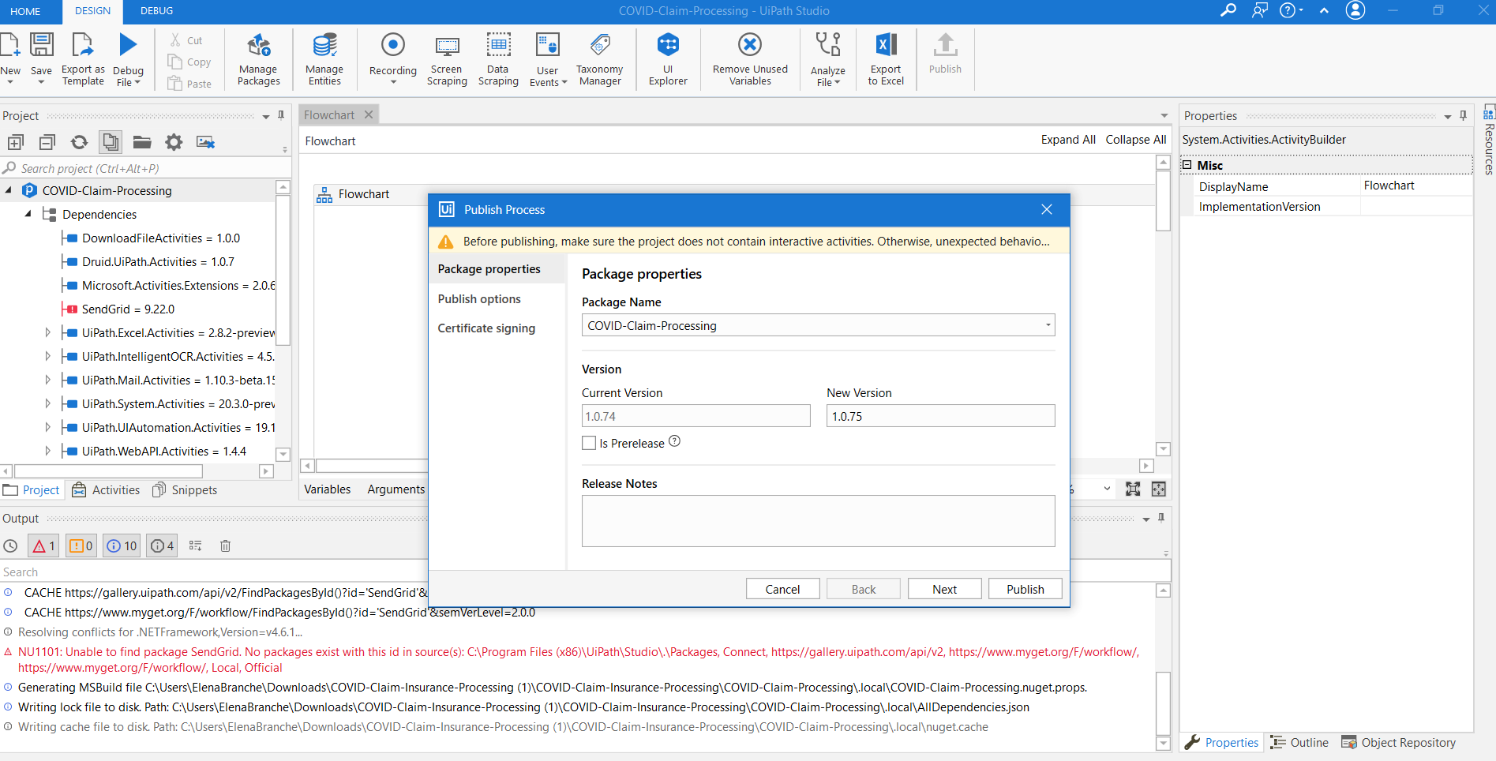Expand UiPath.Mail.Activities dependency
This screenshot has width=1496, height=761.
tap(47, 380)
